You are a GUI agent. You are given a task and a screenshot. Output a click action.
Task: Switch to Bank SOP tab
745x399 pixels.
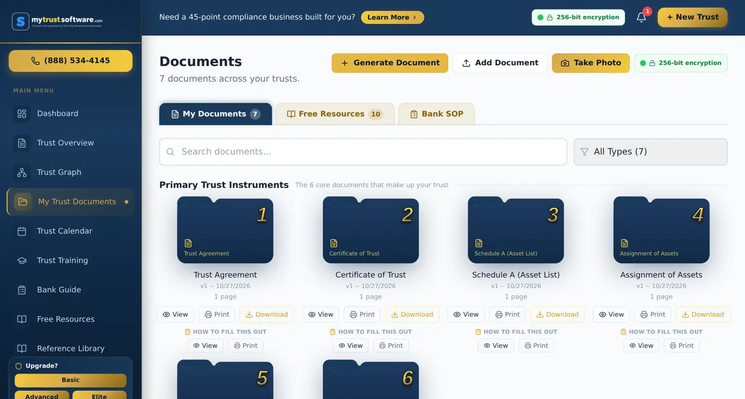coord(436,114)
